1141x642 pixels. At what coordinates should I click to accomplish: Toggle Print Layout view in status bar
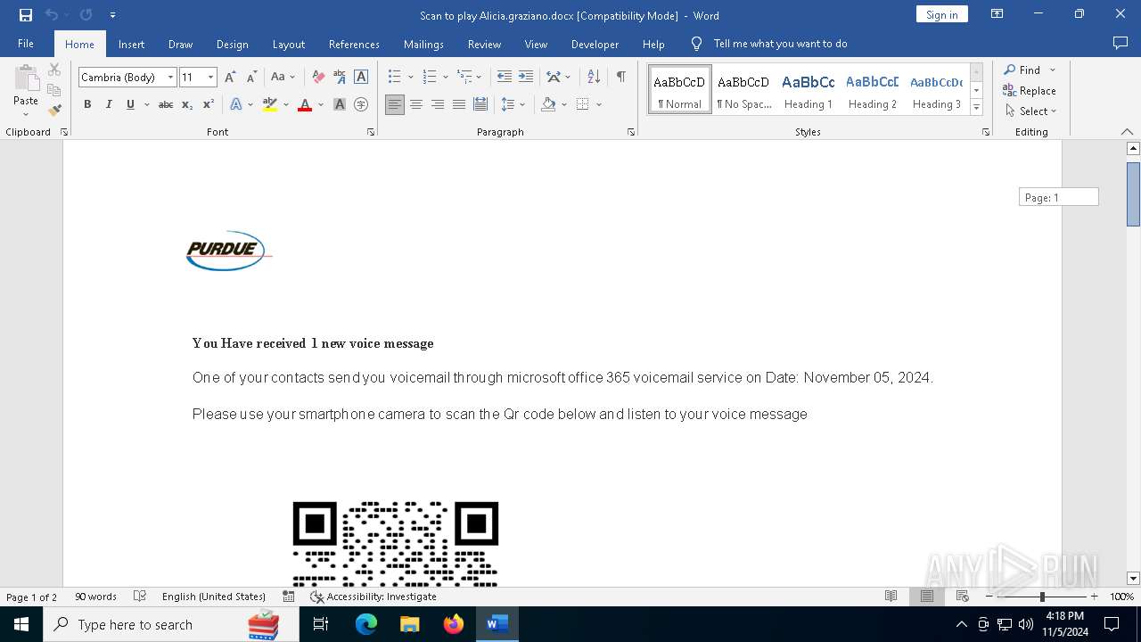point(927,597)
